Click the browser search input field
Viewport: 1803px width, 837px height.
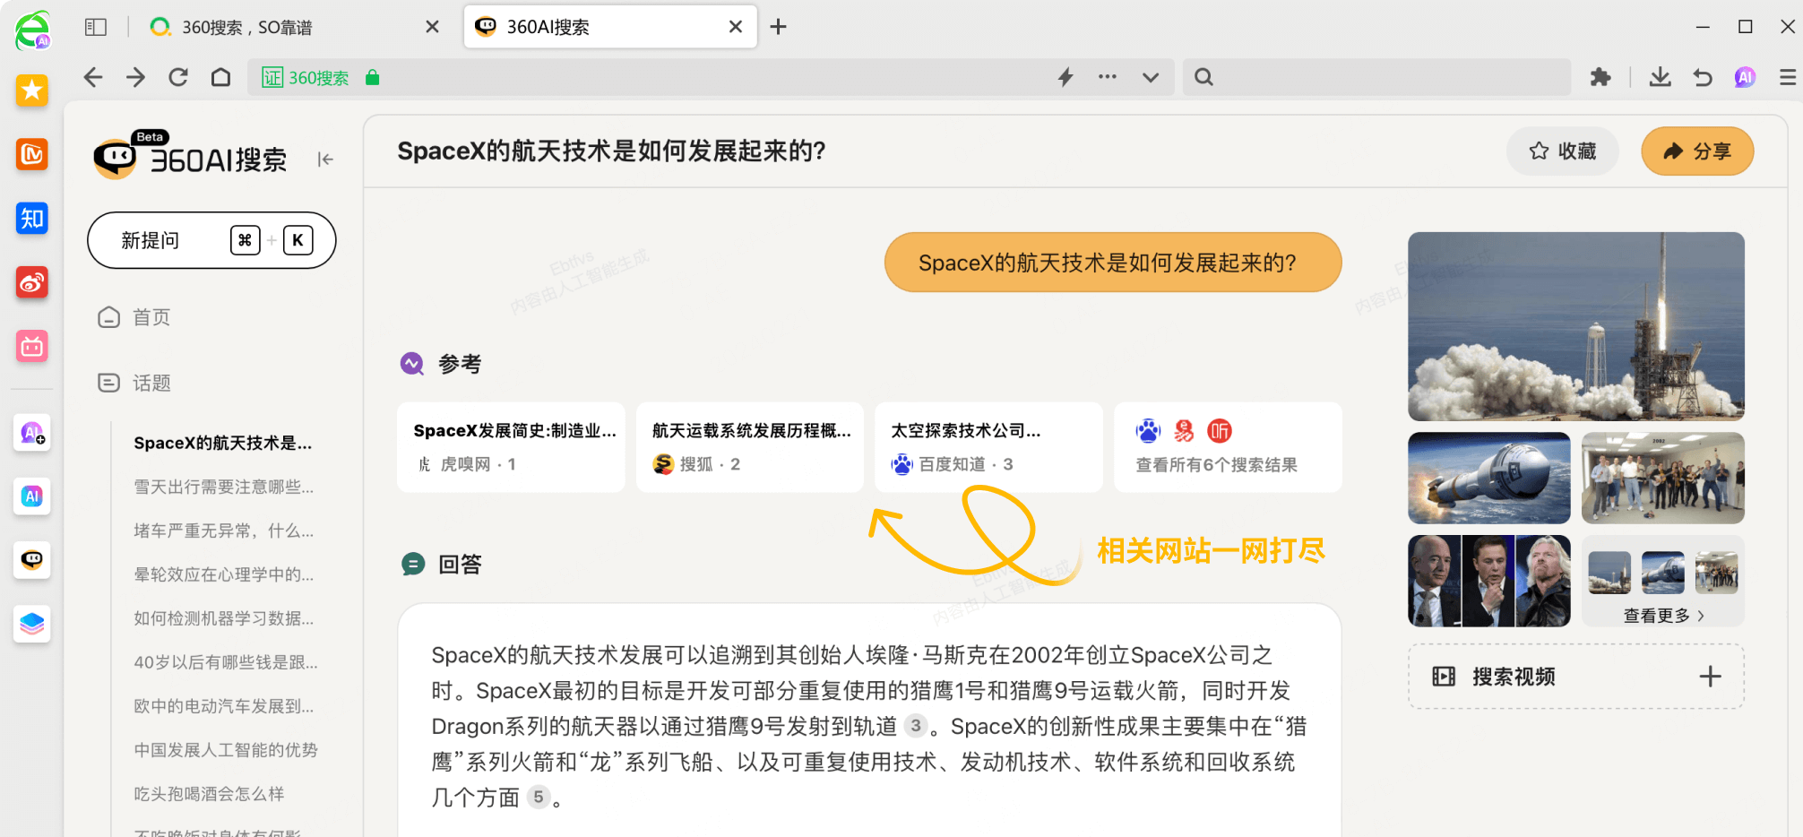point(1377,77)
